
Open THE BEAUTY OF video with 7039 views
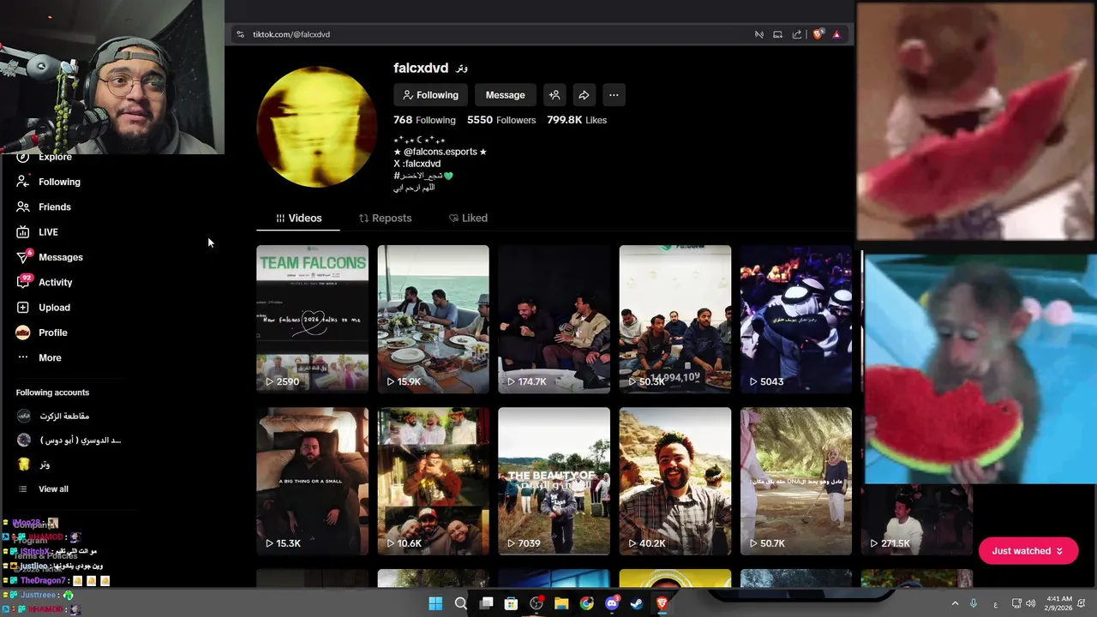coord(554,481)
